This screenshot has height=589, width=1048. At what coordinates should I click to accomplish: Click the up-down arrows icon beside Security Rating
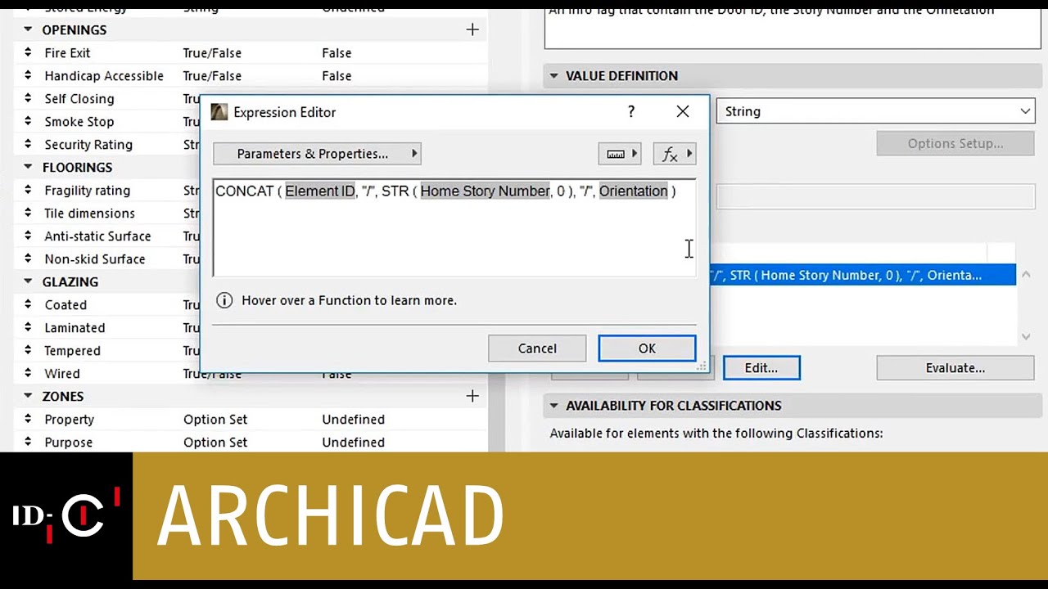pos(27,144)
